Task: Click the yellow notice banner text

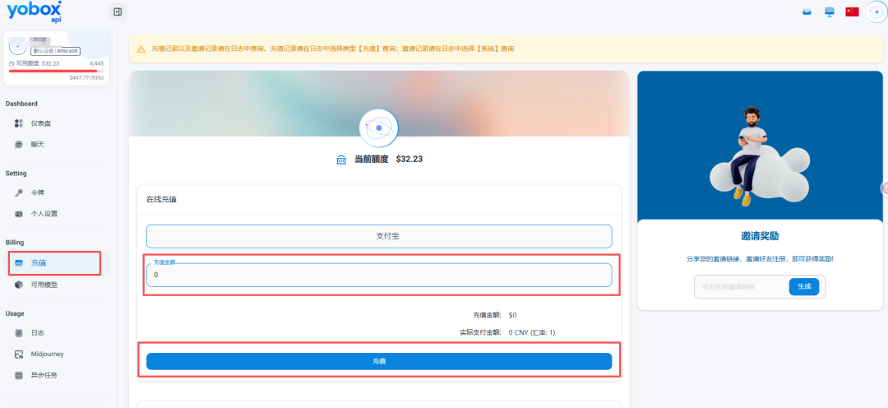Action: (332, 49)
